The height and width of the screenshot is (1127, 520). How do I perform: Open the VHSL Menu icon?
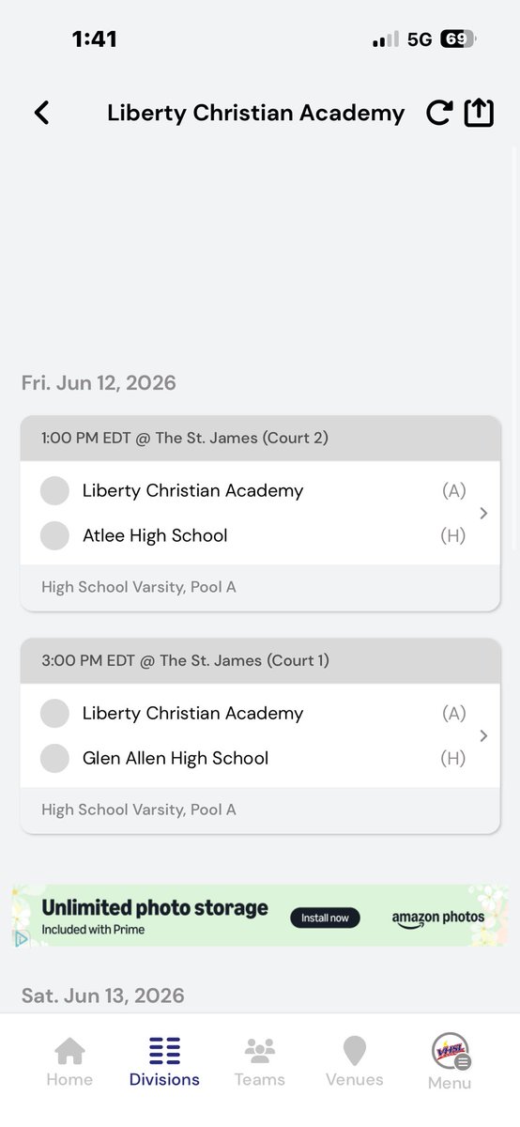pos(450,1051)
